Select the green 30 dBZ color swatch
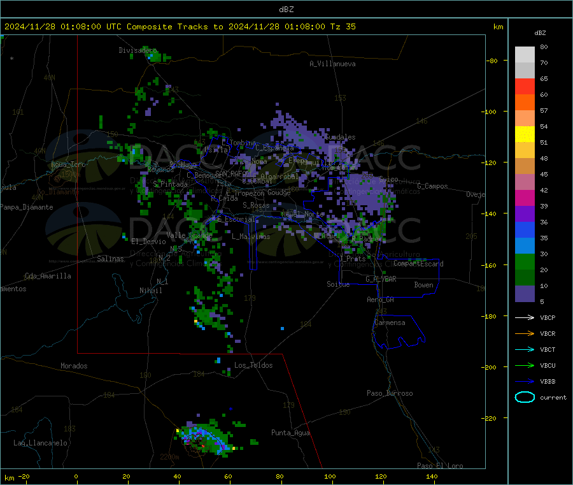The width and height of the screenshot is (573, 485). tap(525, 261)
